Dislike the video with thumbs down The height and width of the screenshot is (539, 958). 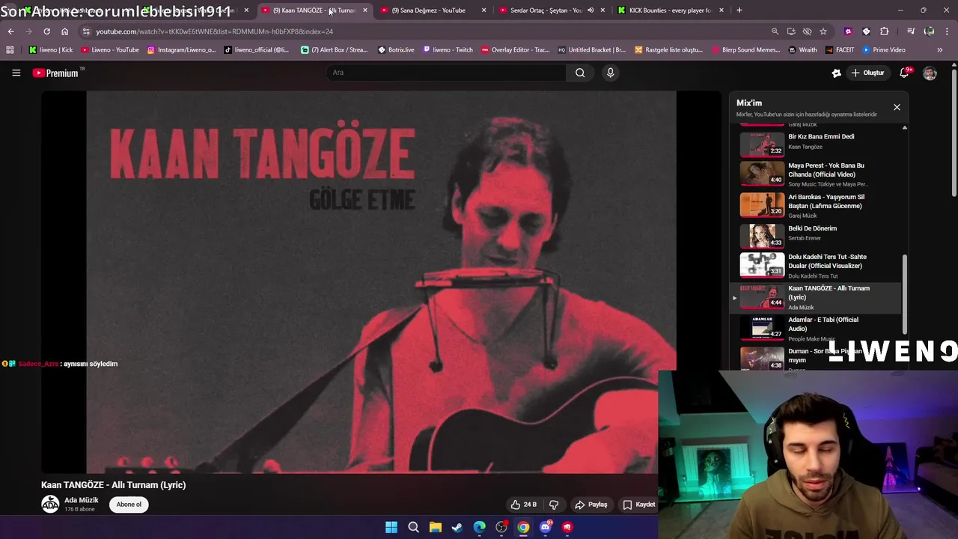tap(554, 505)
